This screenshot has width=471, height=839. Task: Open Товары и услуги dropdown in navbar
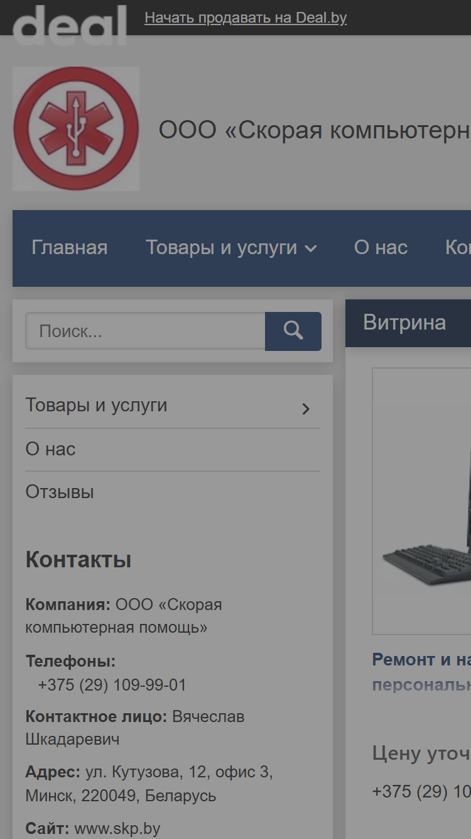pos(231,248)
